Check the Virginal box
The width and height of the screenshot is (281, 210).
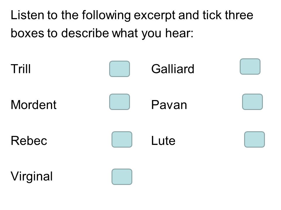[x=122, y=177]
